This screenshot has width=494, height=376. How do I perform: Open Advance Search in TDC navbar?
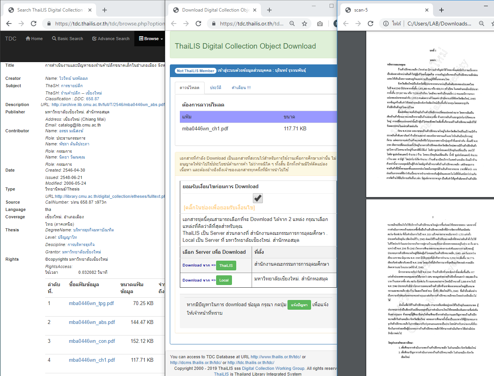click(x=111, y=39)
